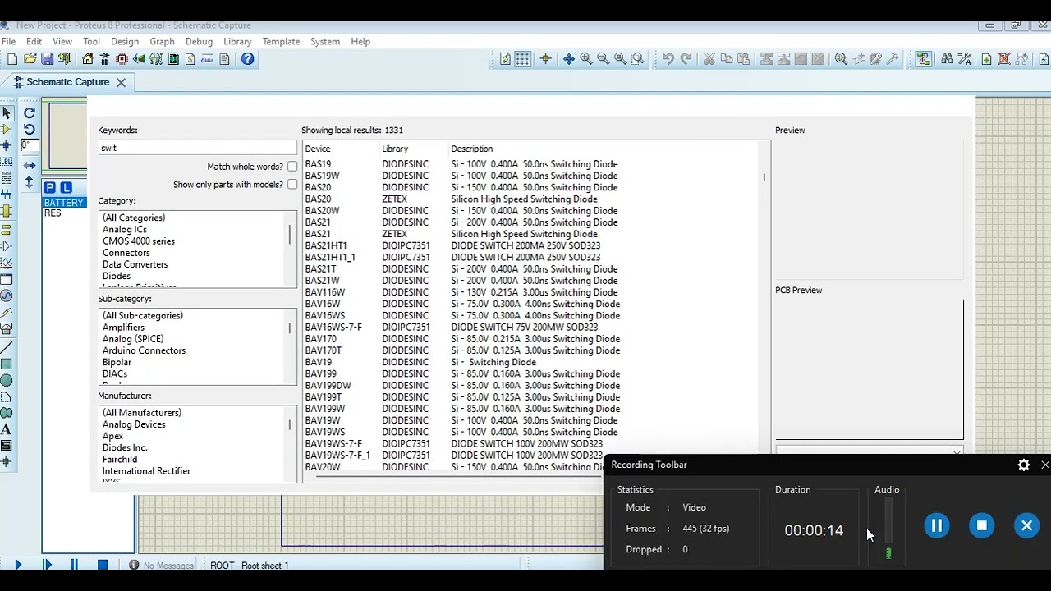Select the 2D circle graphics tool
The width and height of the screenshot is (1051, 591).
point(7,380)
